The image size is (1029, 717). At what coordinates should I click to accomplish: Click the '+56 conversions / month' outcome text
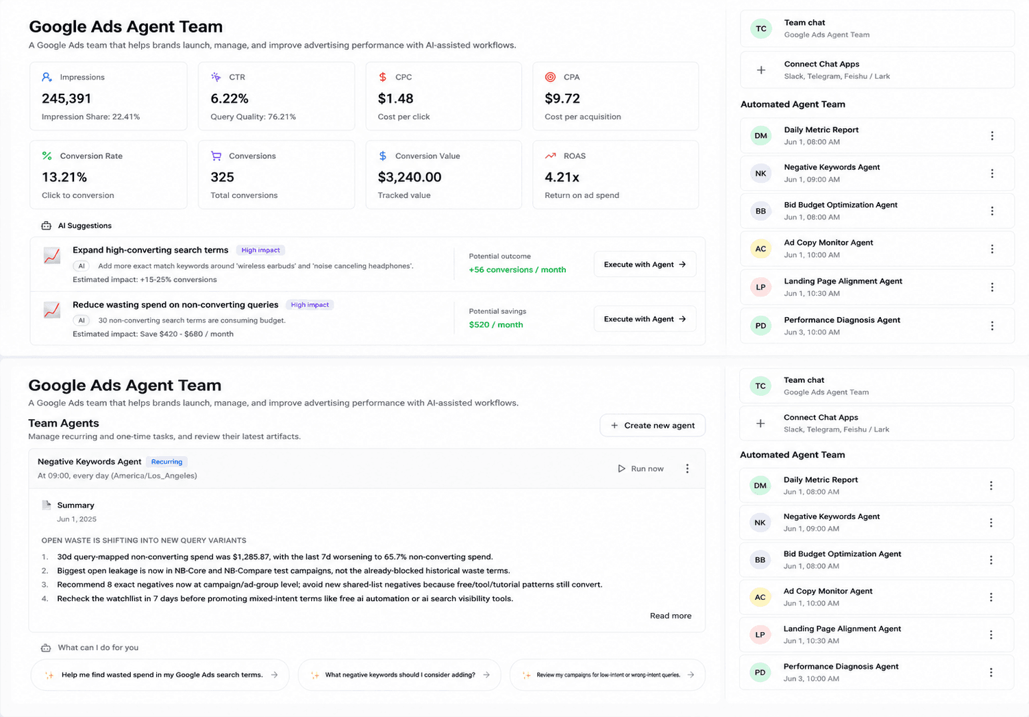pos(517,270)
